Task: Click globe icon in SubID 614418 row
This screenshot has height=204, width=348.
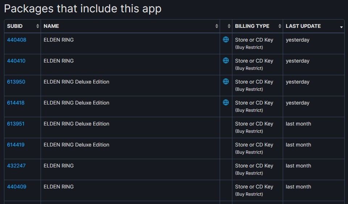Action: [x=226, y=102]
